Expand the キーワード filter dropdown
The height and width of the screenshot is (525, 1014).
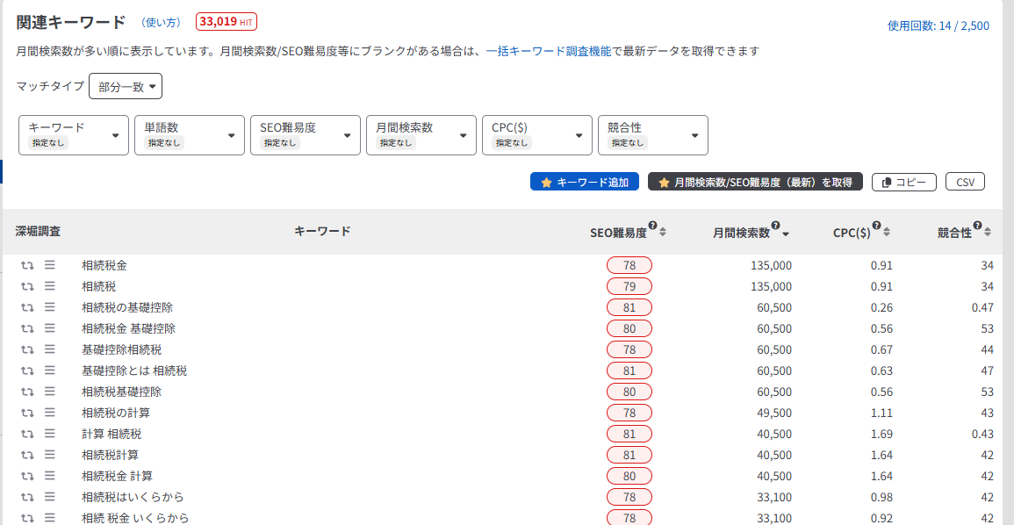tap(73, 134)
